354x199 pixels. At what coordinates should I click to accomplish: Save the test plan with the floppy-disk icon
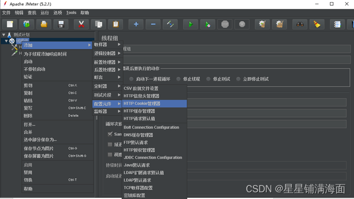[x=61, y=24]
